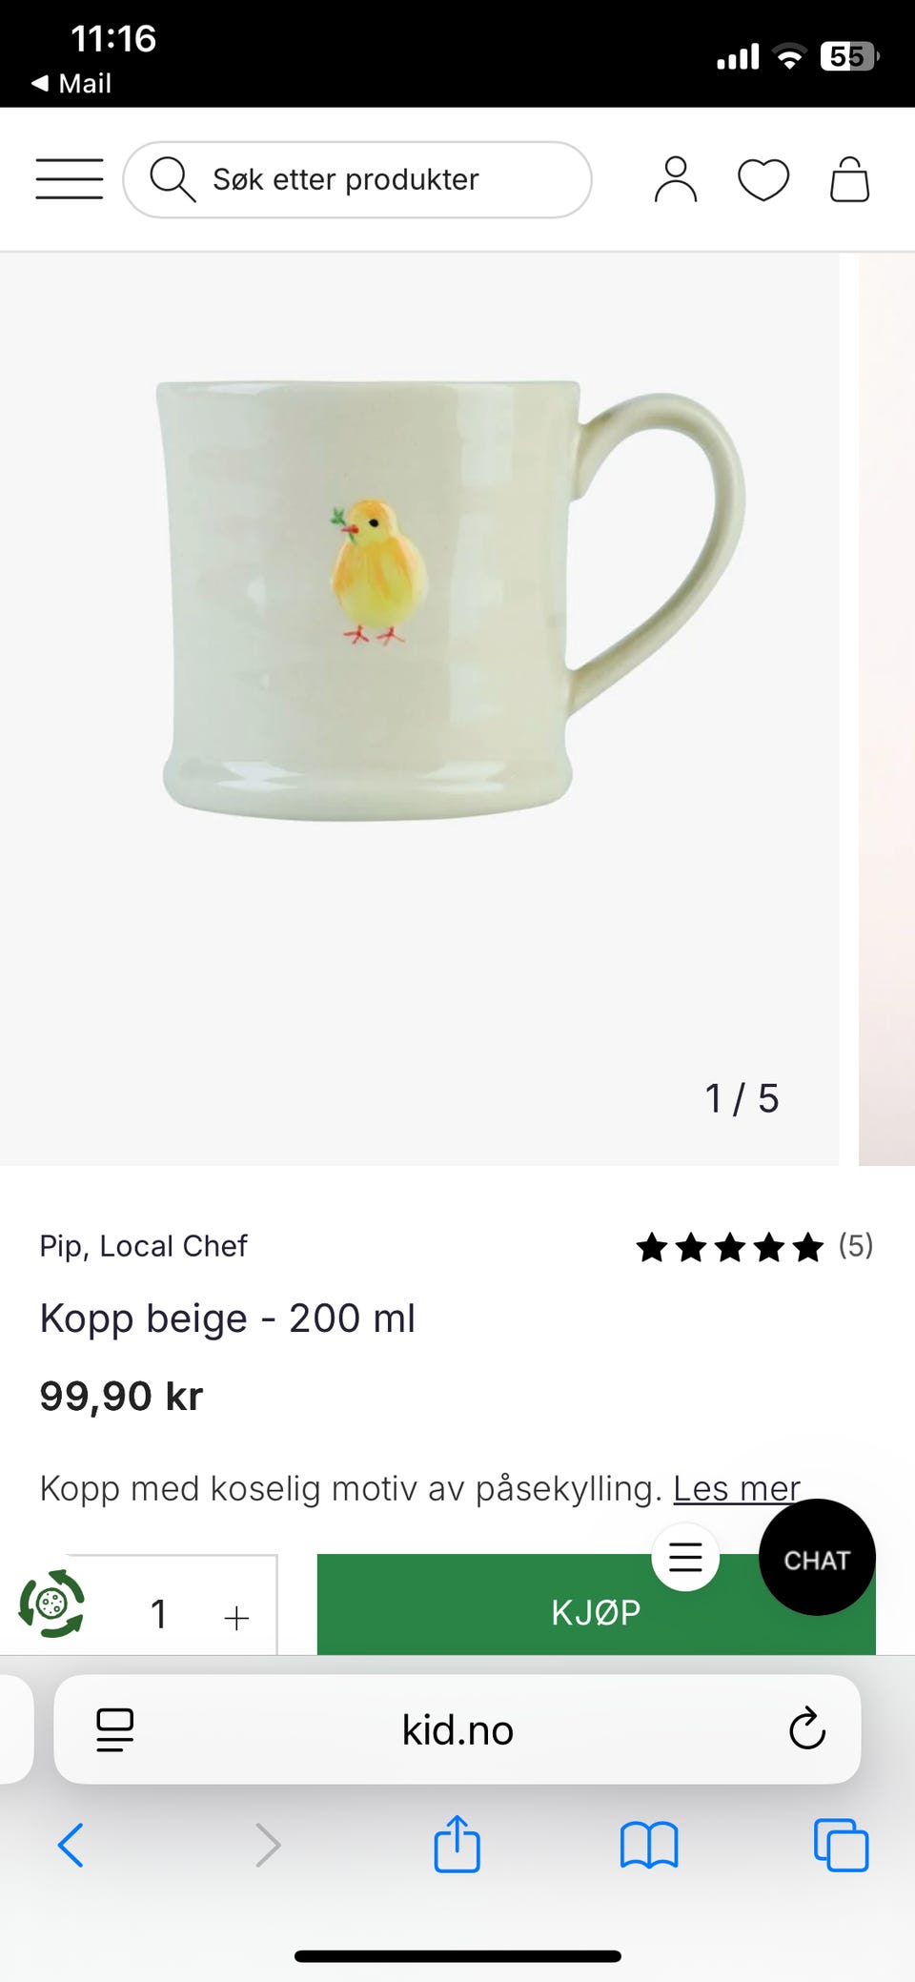This screenshot has width=915, height=1982.
Task: Increase quantity with the plus stepper
Action: (236, 1617)
